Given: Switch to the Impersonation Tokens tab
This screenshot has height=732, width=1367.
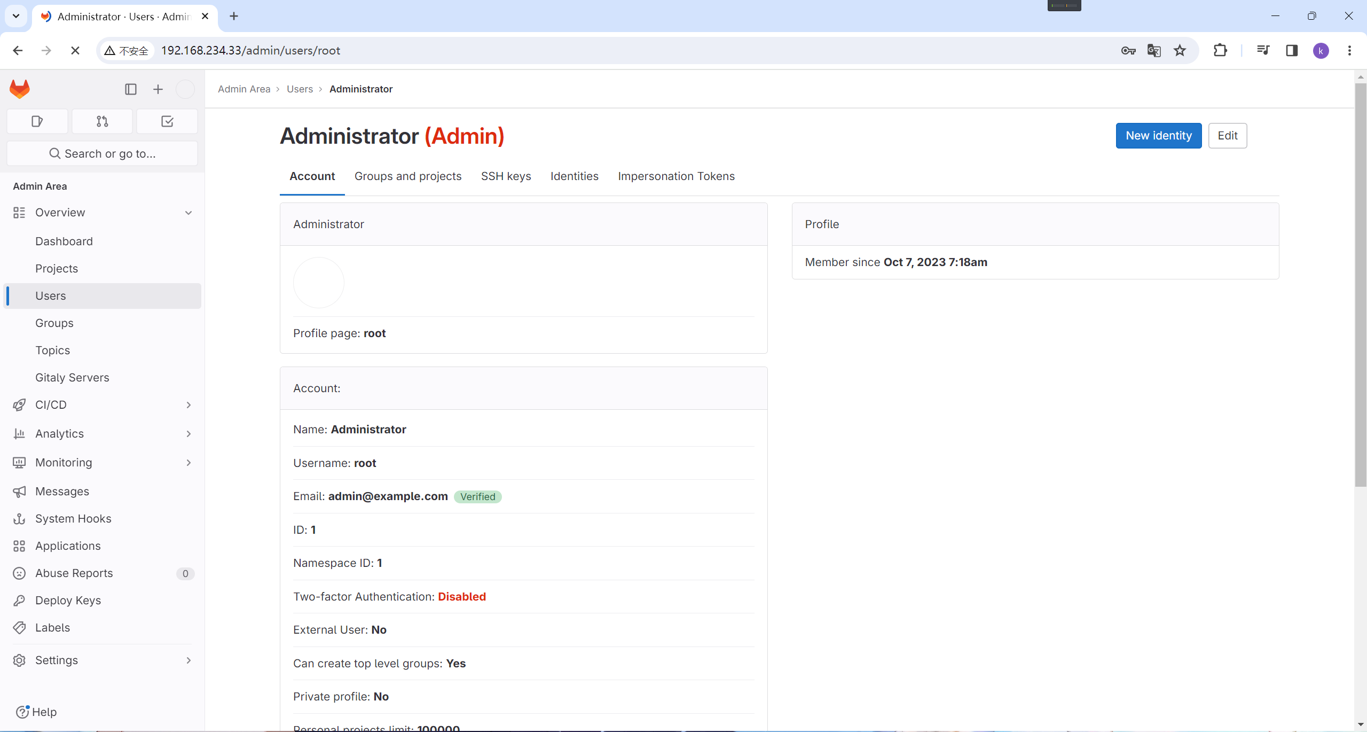Looking at the screenshot, I should coord(676,176).
